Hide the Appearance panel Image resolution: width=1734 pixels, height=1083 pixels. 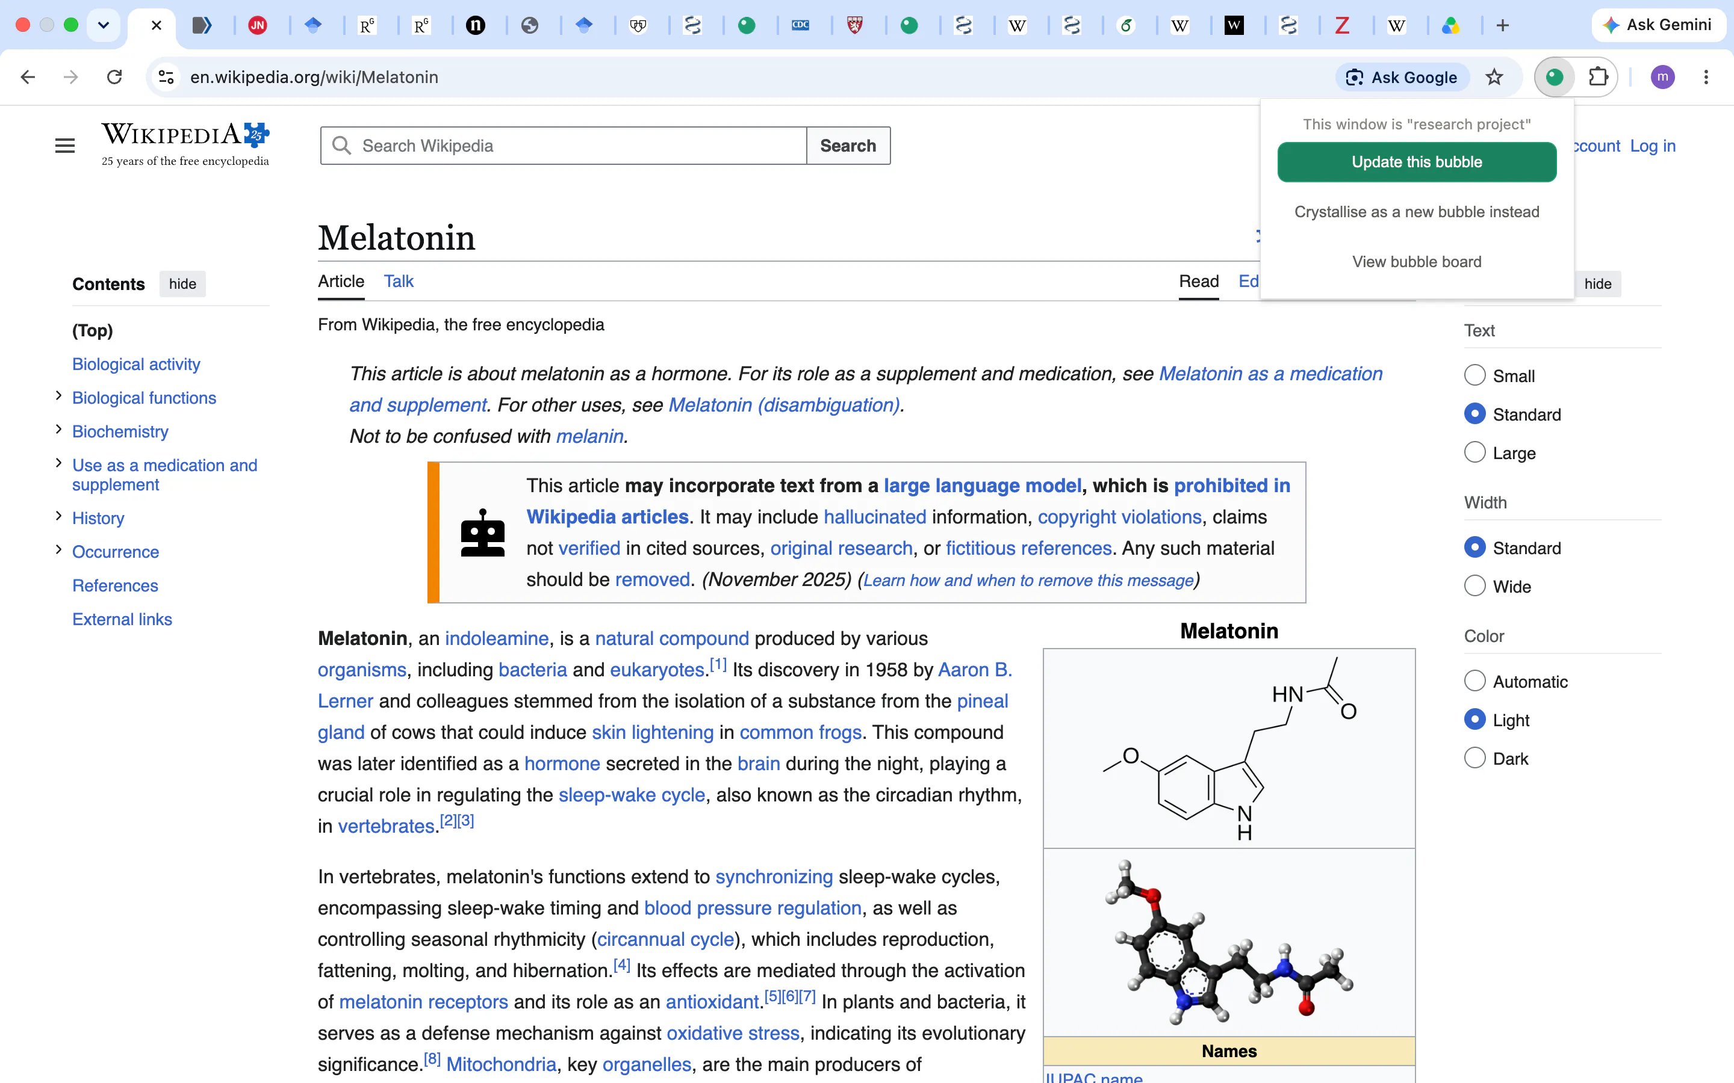[1597, 285]
